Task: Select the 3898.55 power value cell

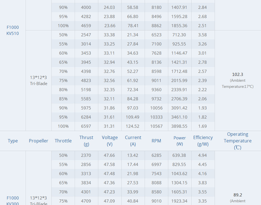Action: point(179,126)
